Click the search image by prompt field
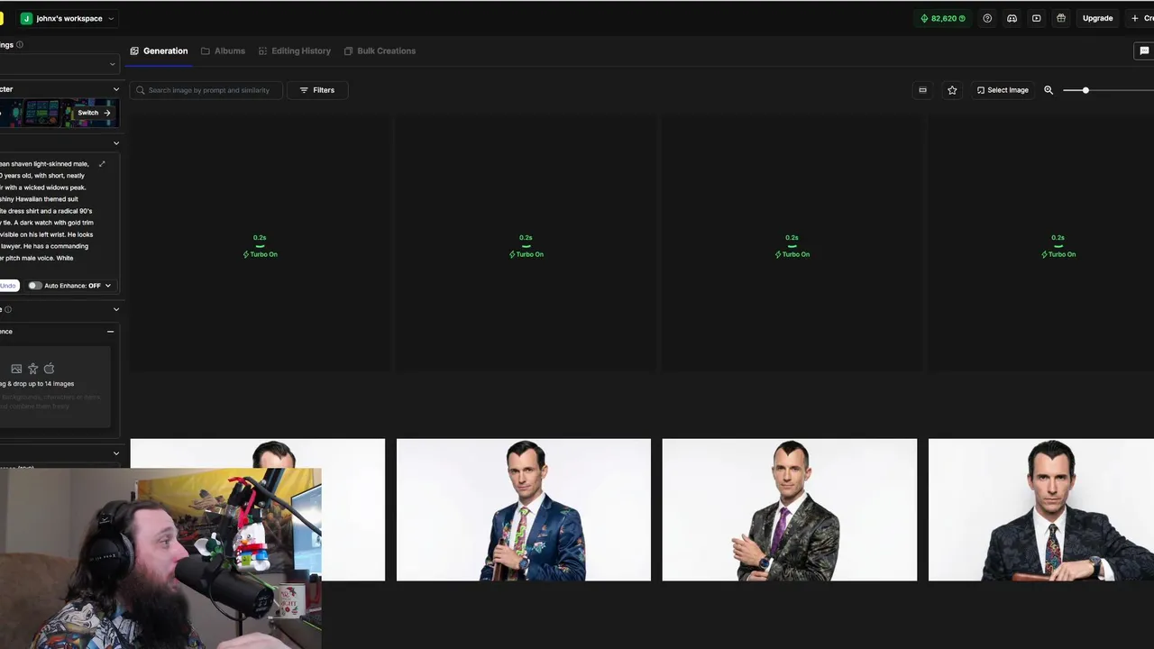Image resolution: width=1154 pixels, height=649 pixels. [206, 90]
